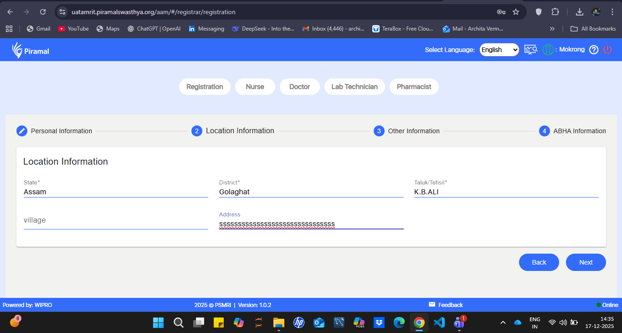Open the help question mark icon
The image size is (622, 333).
pos(593,50)
